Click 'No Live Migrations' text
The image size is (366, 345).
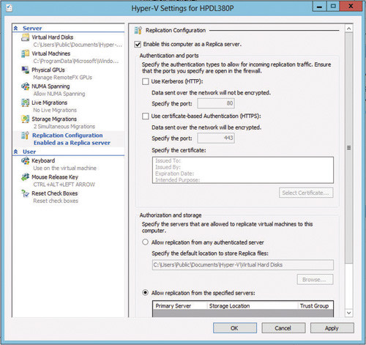click(55, 110)
